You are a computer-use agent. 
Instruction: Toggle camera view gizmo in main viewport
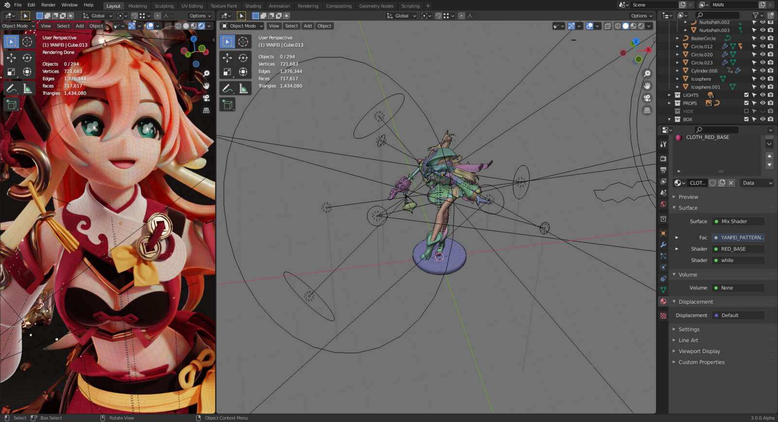click(x=647, y=98)
